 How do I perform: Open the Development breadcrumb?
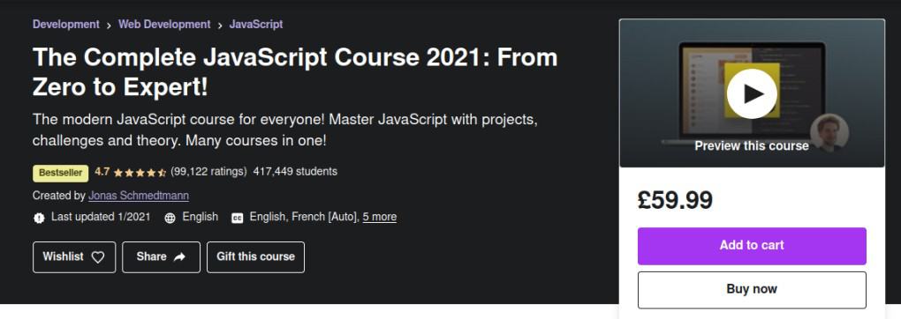click(x=66, y=24)
